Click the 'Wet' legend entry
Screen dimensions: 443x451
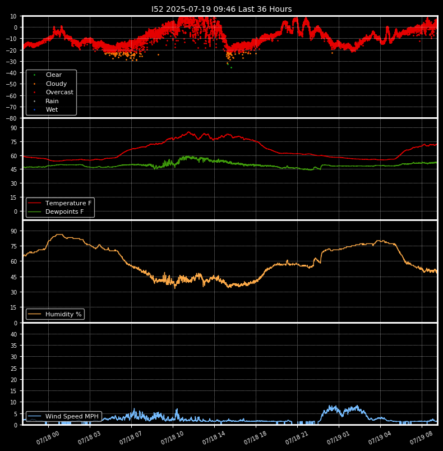(x=52, y=109)
